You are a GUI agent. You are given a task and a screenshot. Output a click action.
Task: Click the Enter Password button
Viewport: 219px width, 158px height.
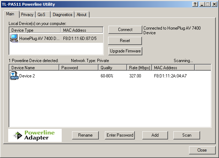tap(120, 135)
